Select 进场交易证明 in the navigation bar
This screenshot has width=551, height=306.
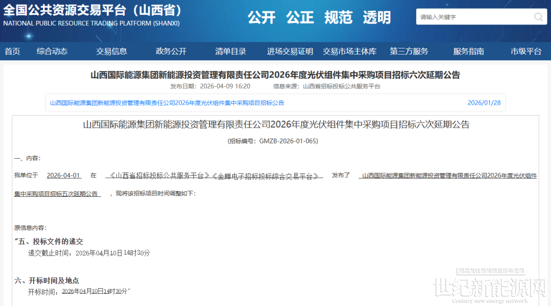click(x=290, y=51)
